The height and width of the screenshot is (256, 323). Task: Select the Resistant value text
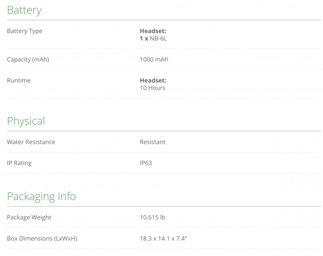point(152,142)
